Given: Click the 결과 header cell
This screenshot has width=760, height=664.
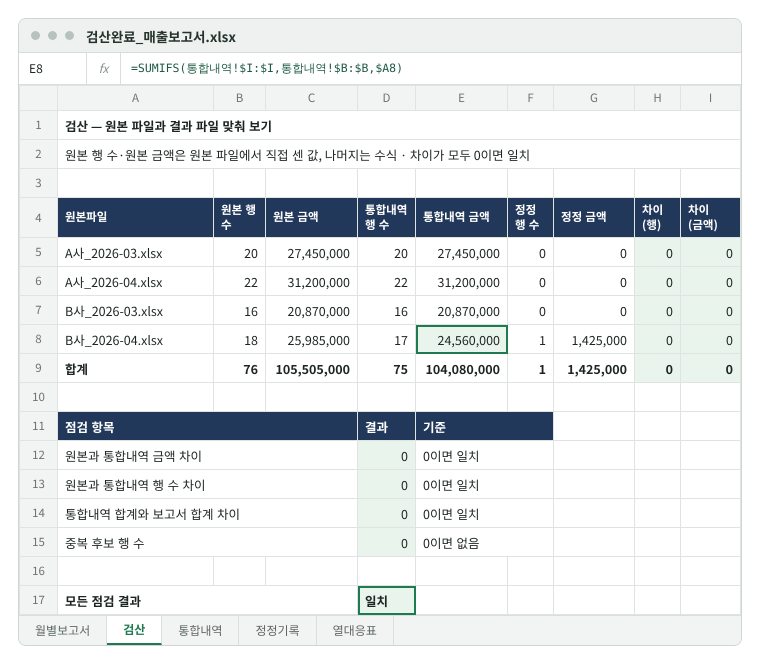Looking at the screenshot, I should pyautogui.click(x=386, y=426).
